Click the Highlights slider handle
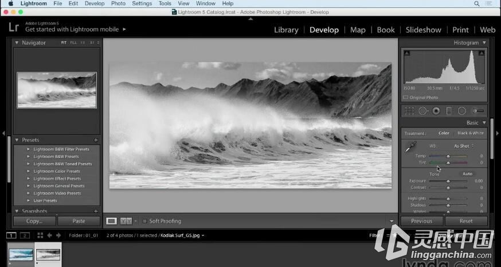This screenshot has width=501, height=267. coord(448,199)
